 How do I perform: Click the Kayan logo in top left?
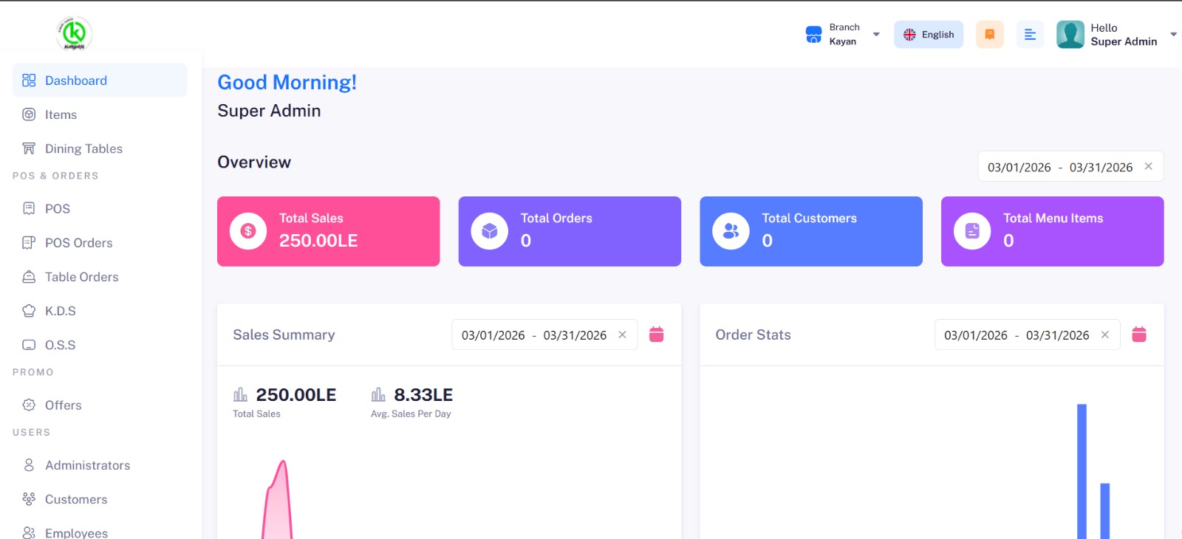pyautogui.click(x=74, y=33)
